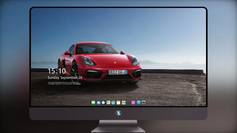
Task: Open the Weather app in dock
Action: pyautogui.click(x=99, y=103)
